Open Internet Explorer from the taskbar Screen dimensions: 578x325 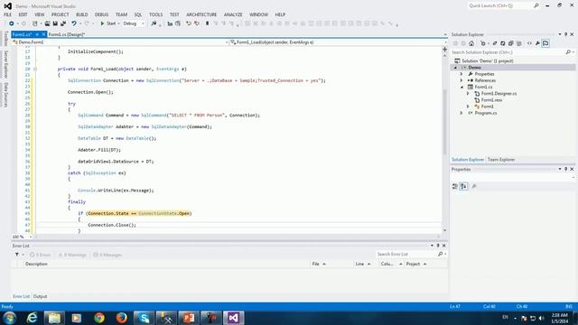33,318
